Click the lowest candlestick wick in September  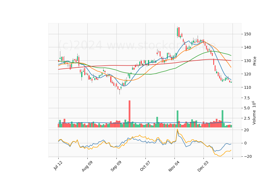(x=120, y=92)
